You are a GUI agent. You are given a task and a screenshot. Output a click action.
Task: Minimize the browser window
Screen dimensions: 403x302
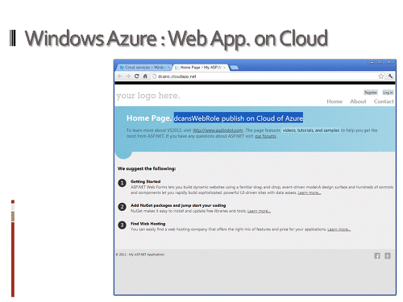pyautogui.click(x=372, y=62)
